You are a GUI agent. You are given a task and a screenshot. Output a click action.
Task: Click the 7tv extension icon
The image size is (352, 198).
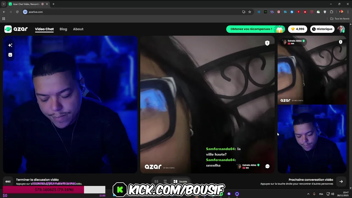point(285,12)
